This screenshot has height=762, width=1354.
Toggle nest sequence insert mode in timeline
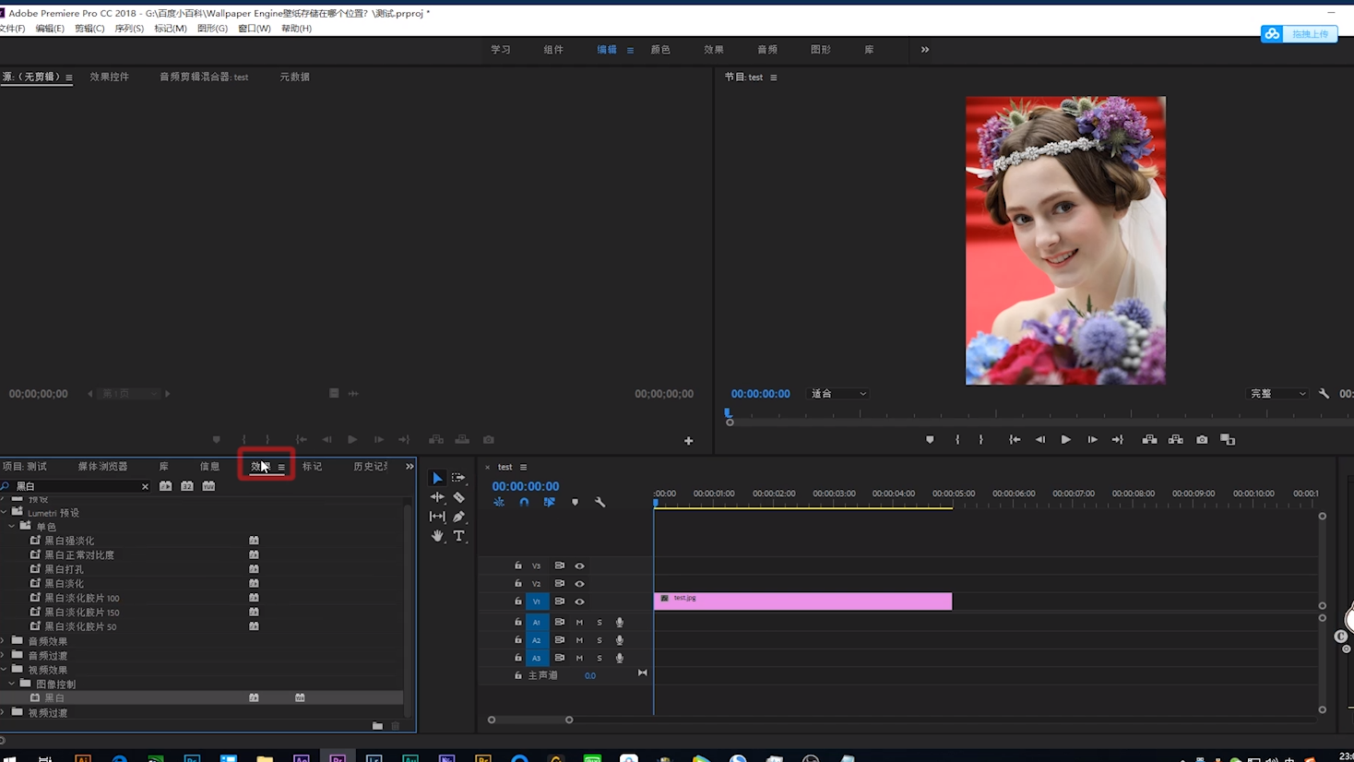click(x=499, y=503)
